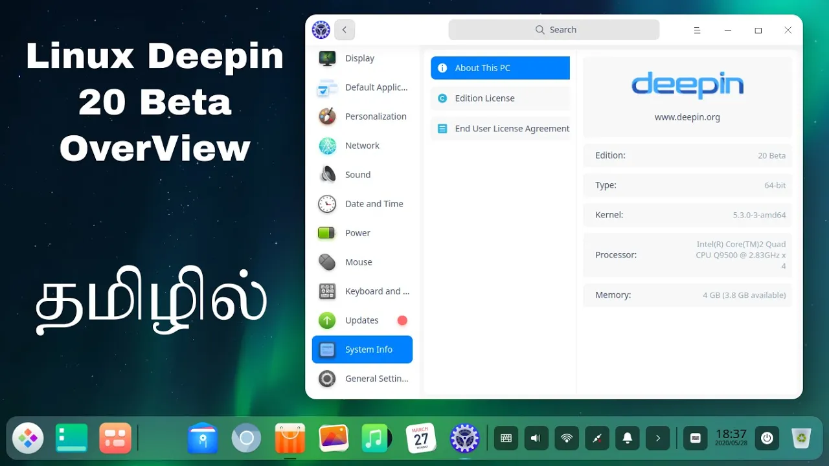
Task: Click the red Updates notification dot
Action: click(402, 320)
